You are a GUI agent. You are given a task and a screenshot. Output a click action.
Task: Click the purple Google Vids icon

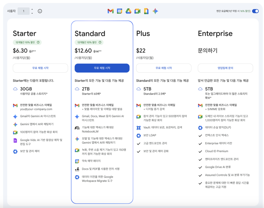15,140
